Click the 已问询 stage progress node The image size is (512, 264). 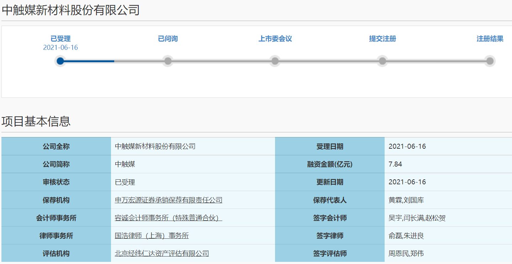pos(168,61)
